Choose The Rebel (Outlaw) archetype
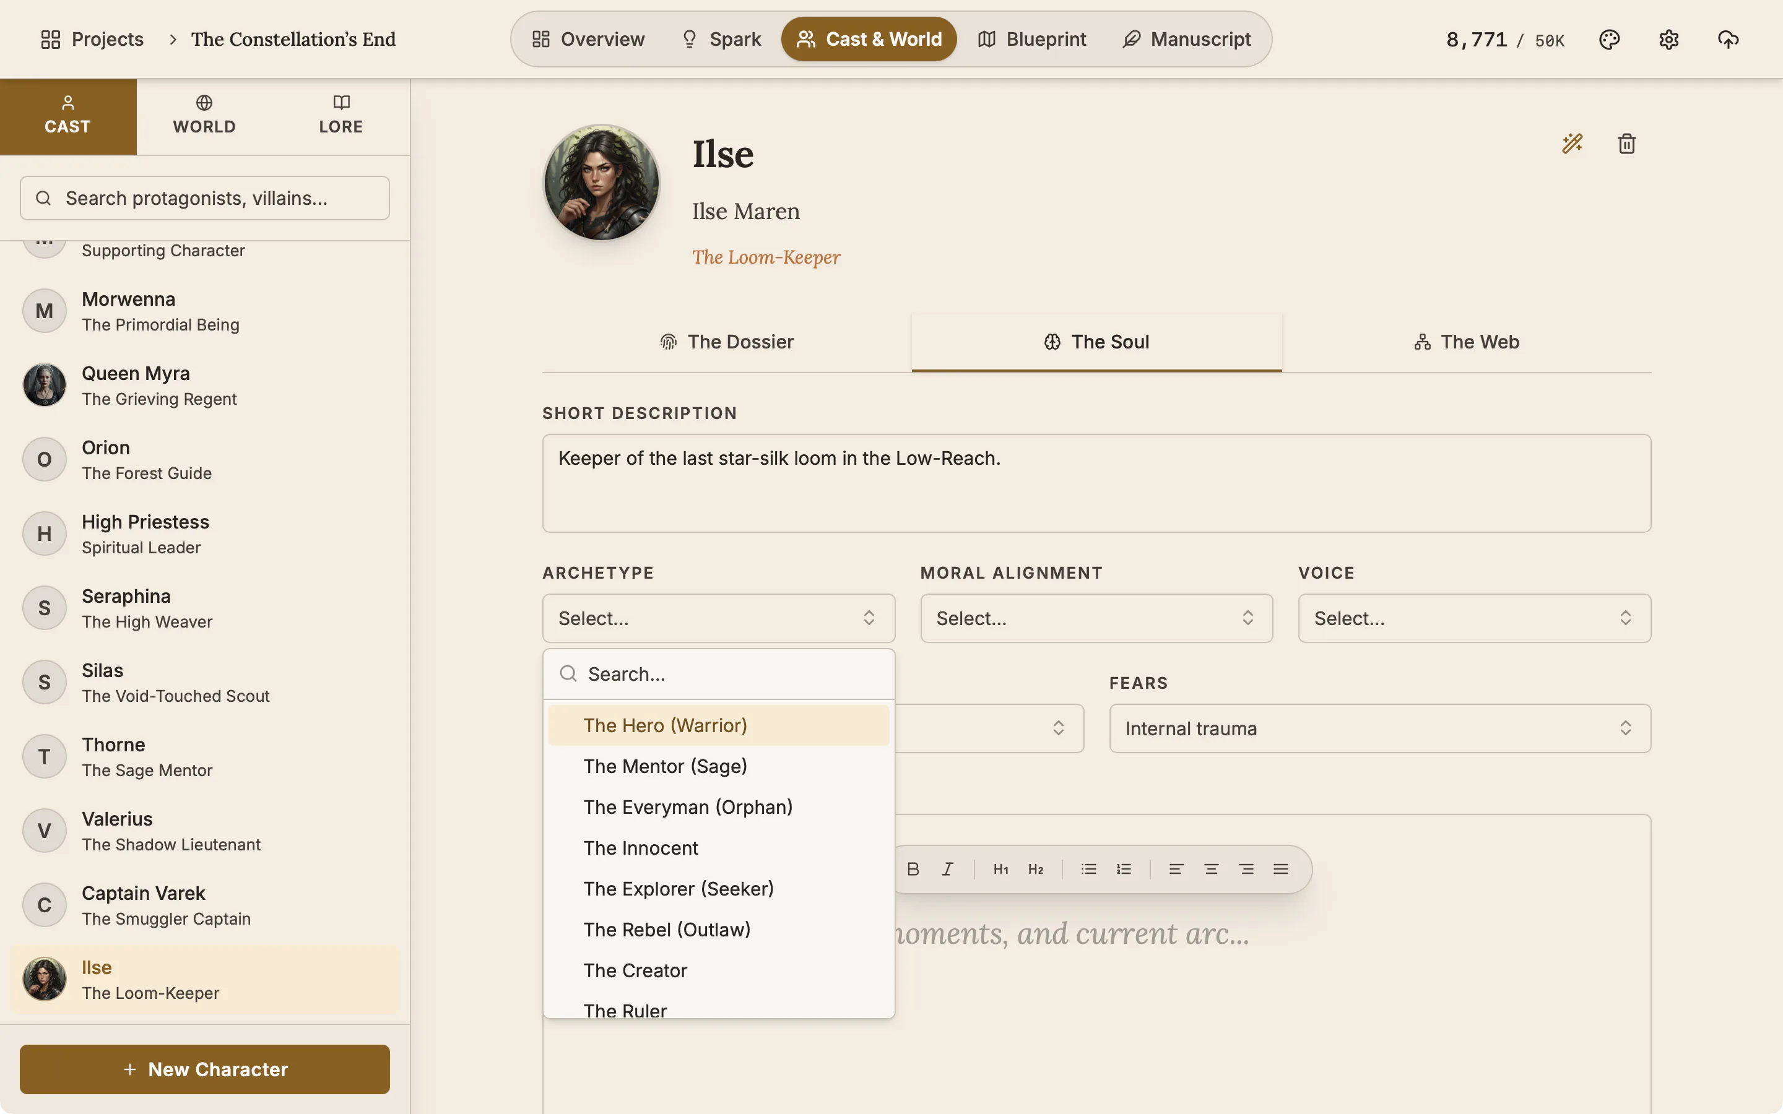The height and width of the screenshot is (1114, 1783). point(718,930)
